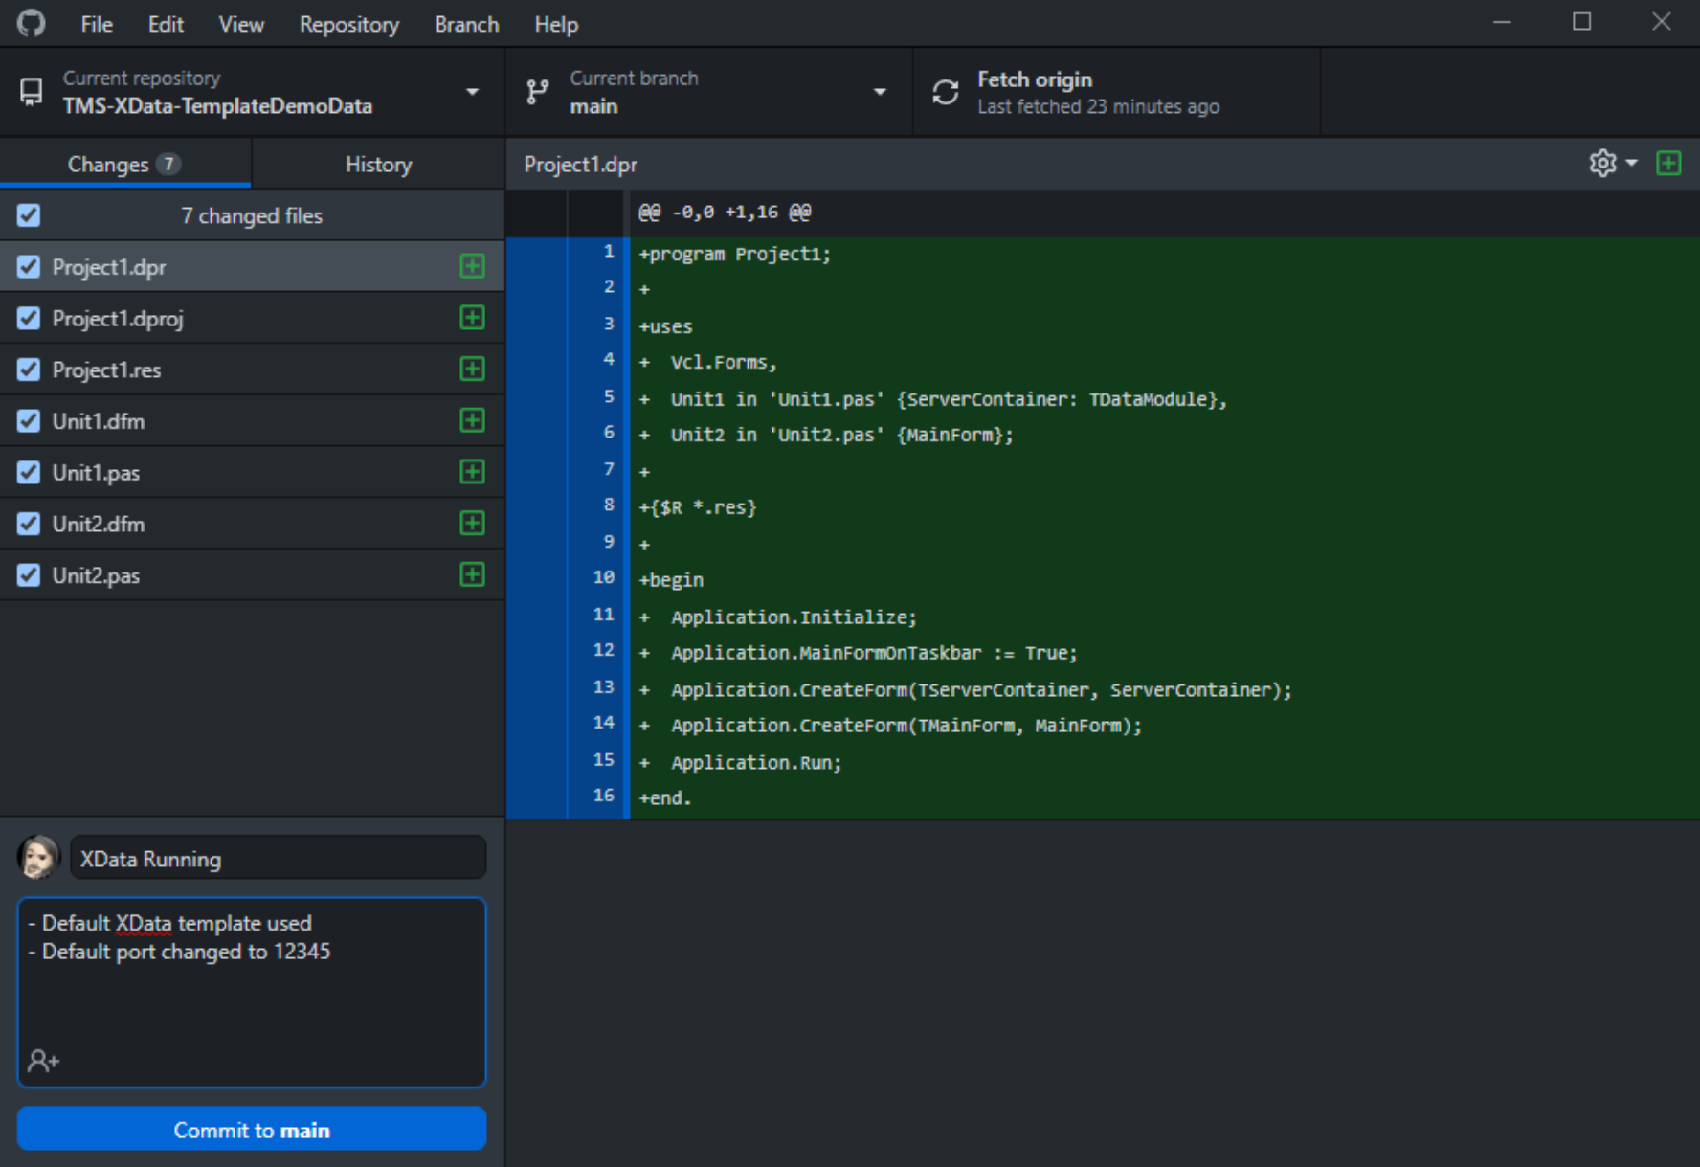Viewport: 1700px width, 1167px height.
Task: Switch to the History tab
Action: [x=378, y=165]
